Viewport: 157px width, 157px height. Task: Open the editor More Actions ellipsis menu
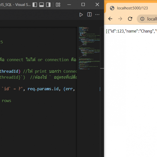point(97,15)
